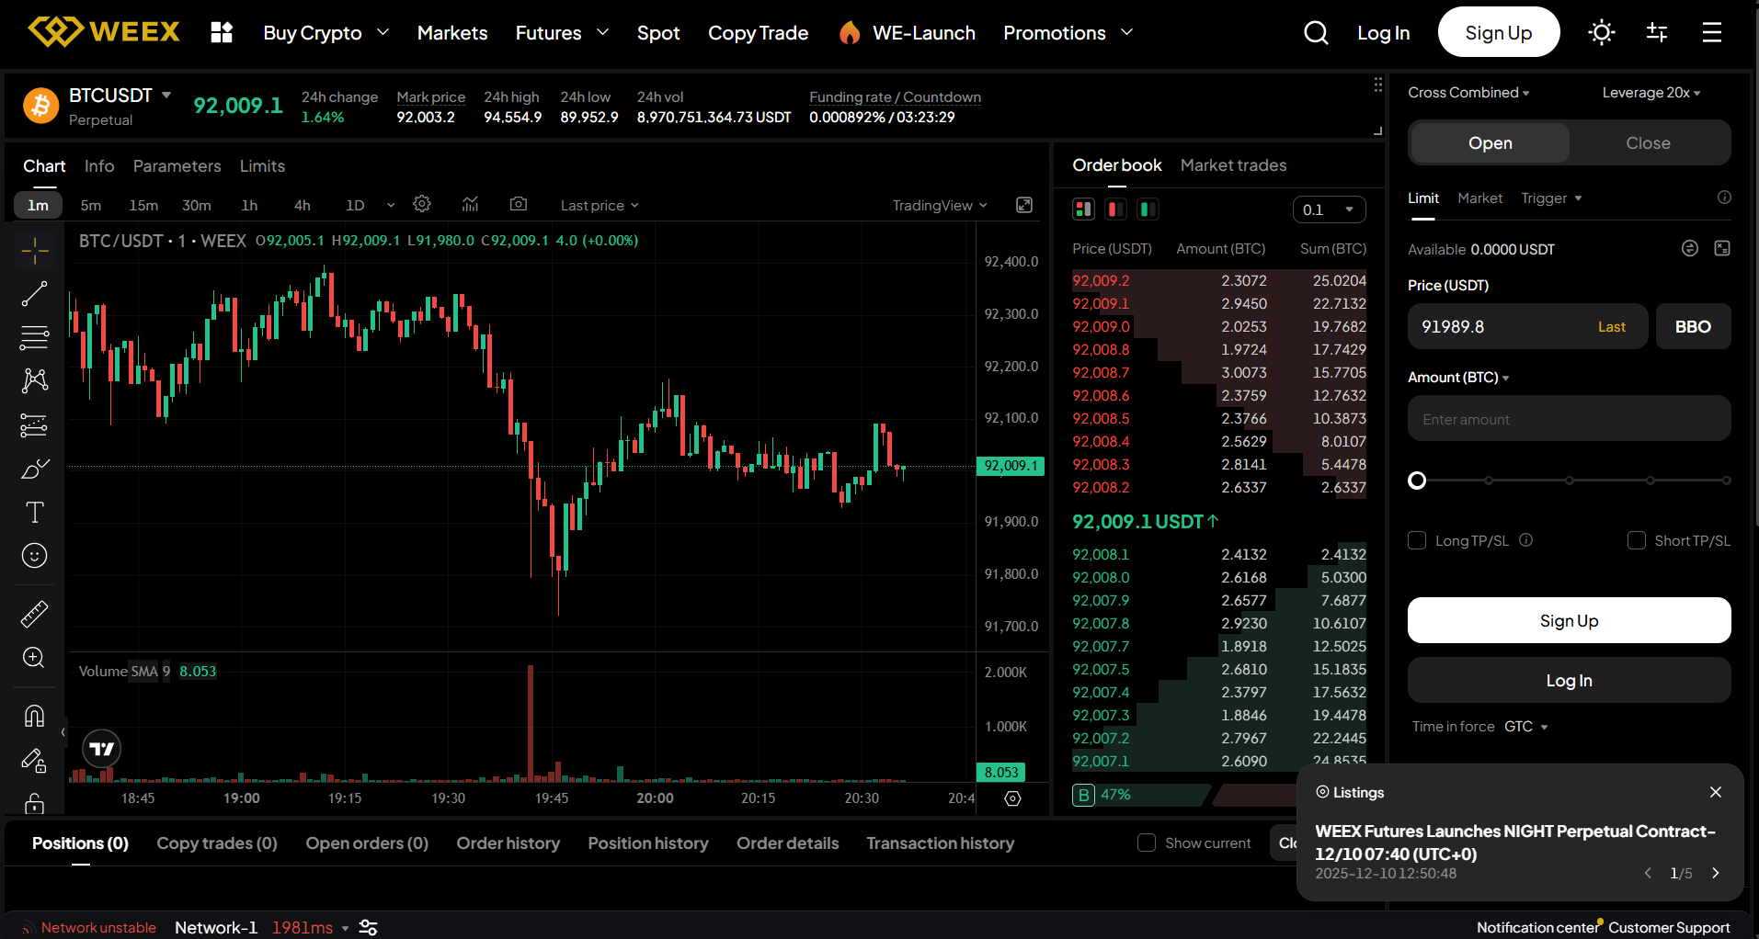This screenshot has height=939, width=1759.
Task: Open the Cross Combined margin dropdown
Action: click(1468, 92)
